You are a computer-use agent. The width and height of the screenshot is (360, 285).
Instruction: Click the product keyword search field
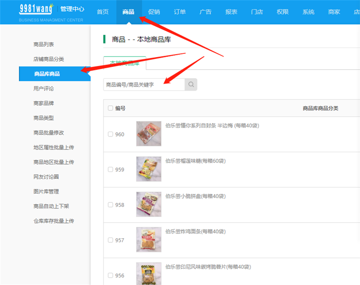pyautogui.click(x=144, y=84)
